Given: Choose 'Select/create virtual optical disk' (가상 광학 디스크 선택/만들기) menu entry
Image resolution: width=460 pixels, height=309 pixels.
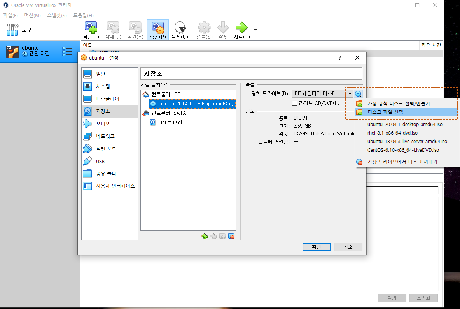Looking at the screenshot, I should point(406,104).
